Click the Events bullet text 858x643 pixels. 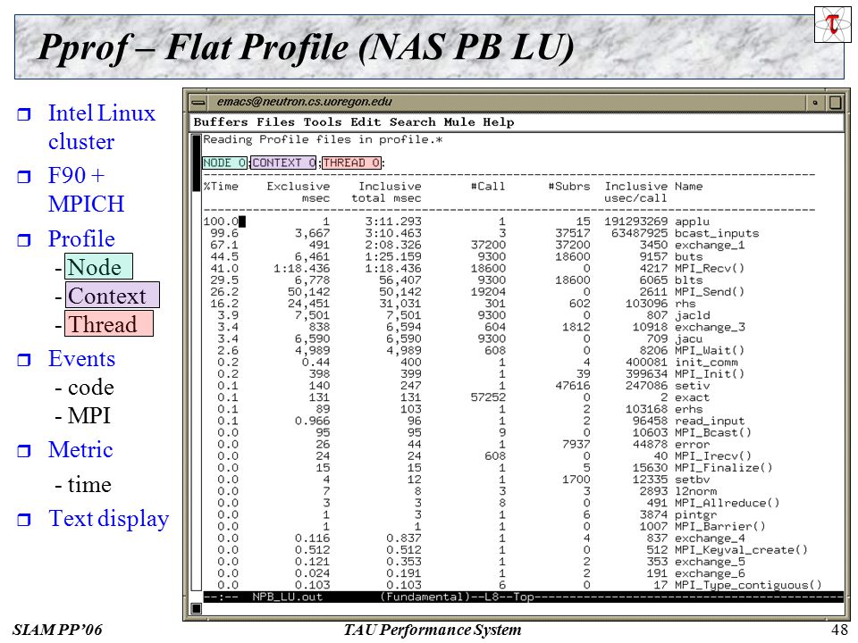(82, 359)
